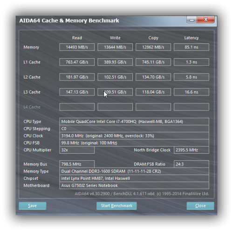This screenshot has height=231, width=233.
Task: Click the window title AIDA64 Cache & Memory Benchmark
Action: 69,20
